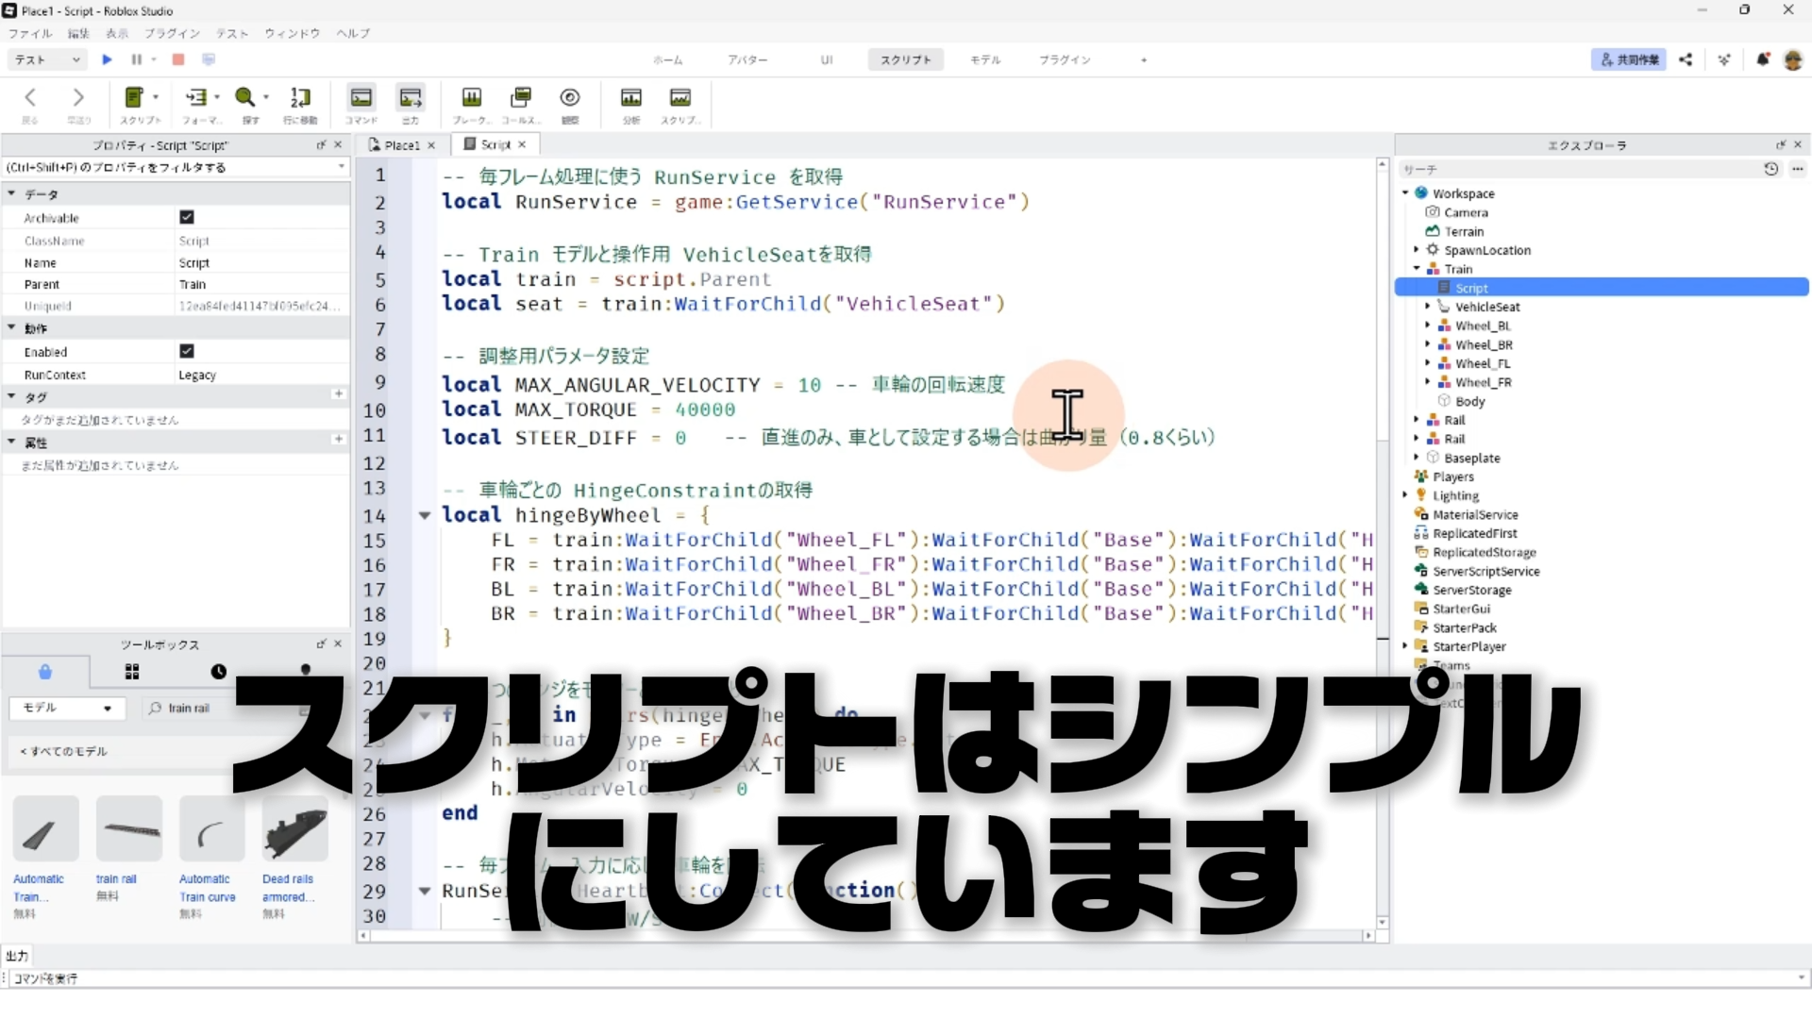
Task: Toggle the Command bar icon
Action: point(361,98)
